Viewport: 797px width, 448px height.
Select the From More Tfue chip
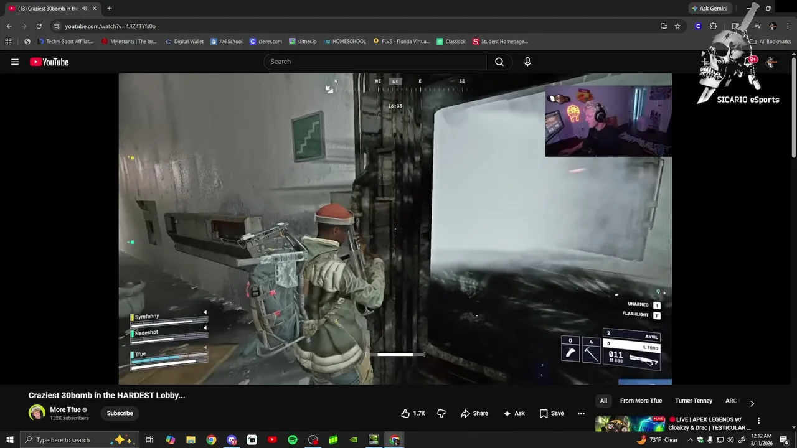click(x=641, y=401)
